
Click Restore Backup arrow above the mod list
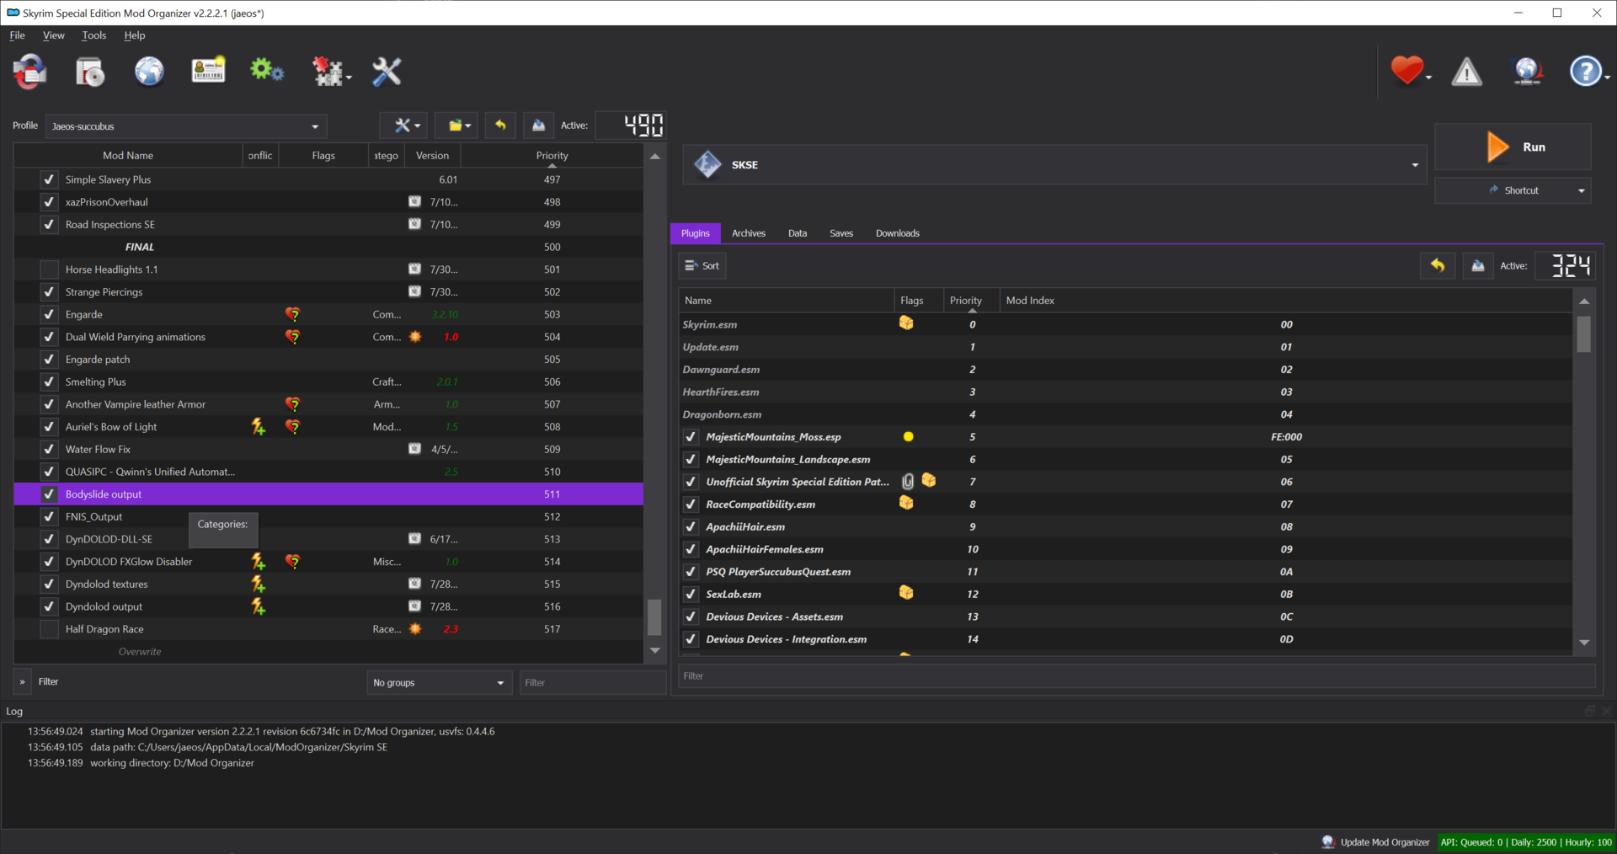point(500,125)
